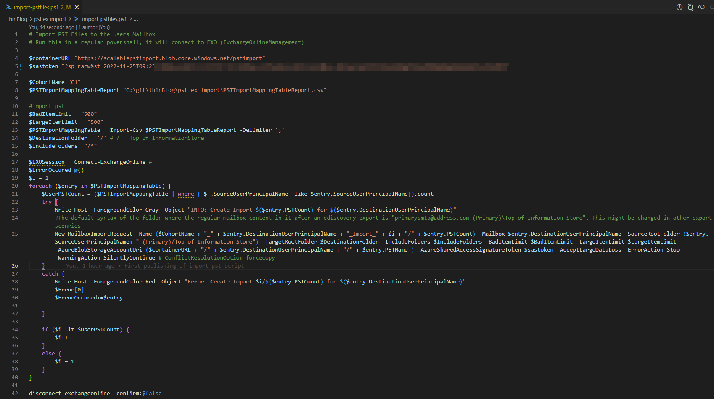Viewport: 714px width, 399px height.
Task: Open the '1 author (You)' CodeLens
Action: [x=94, y=27]
